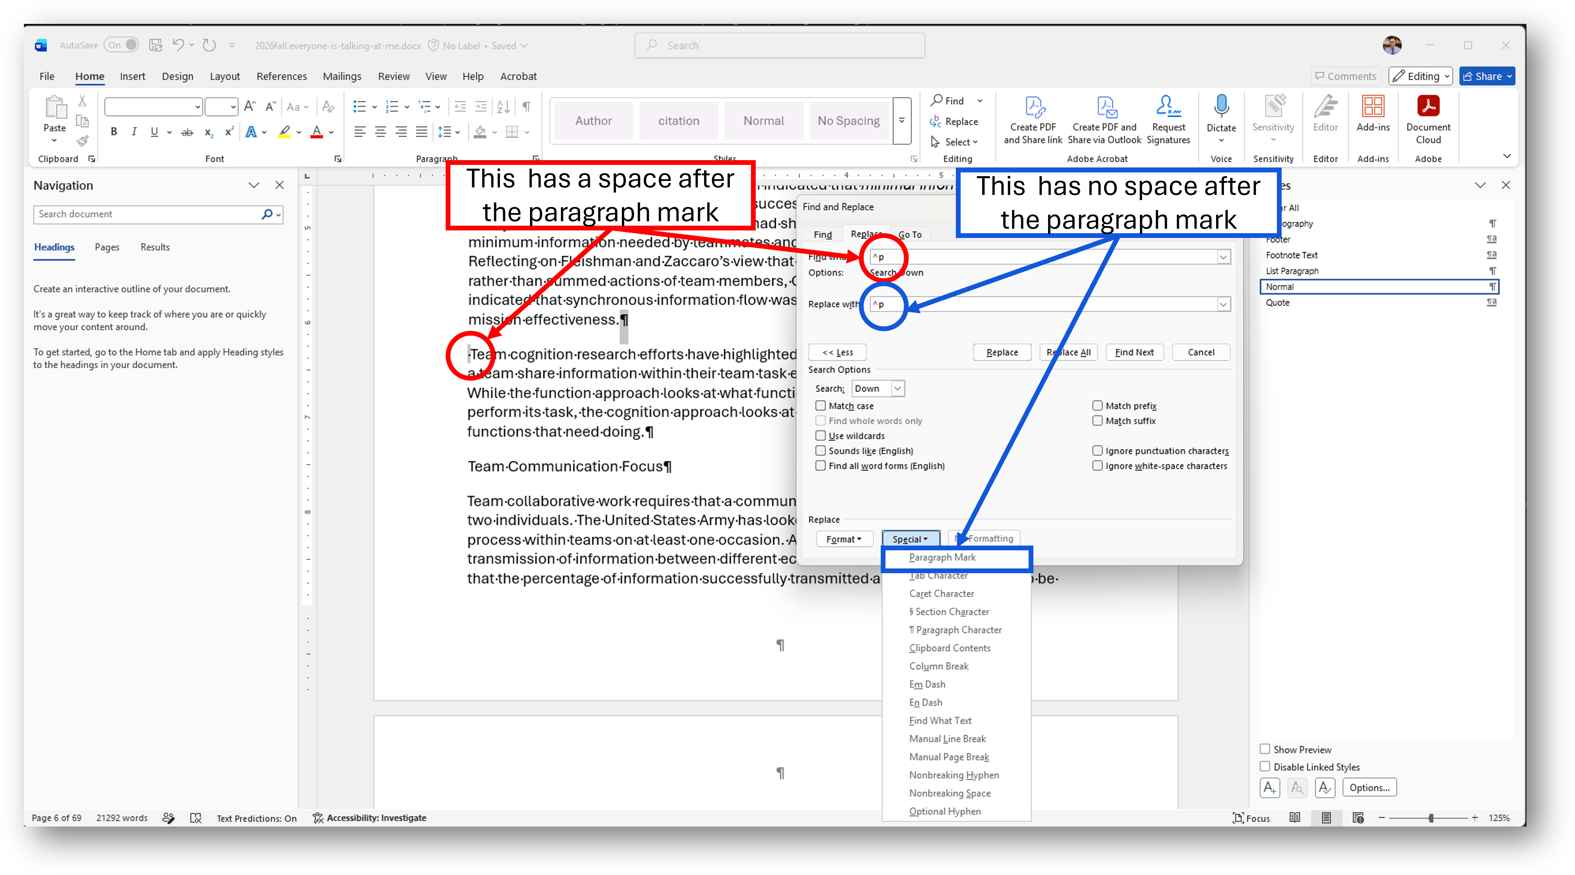The height and width of the screenshot is (875, 1575).
Task: Check Sounds like (English)
Action: coord(821,450)
